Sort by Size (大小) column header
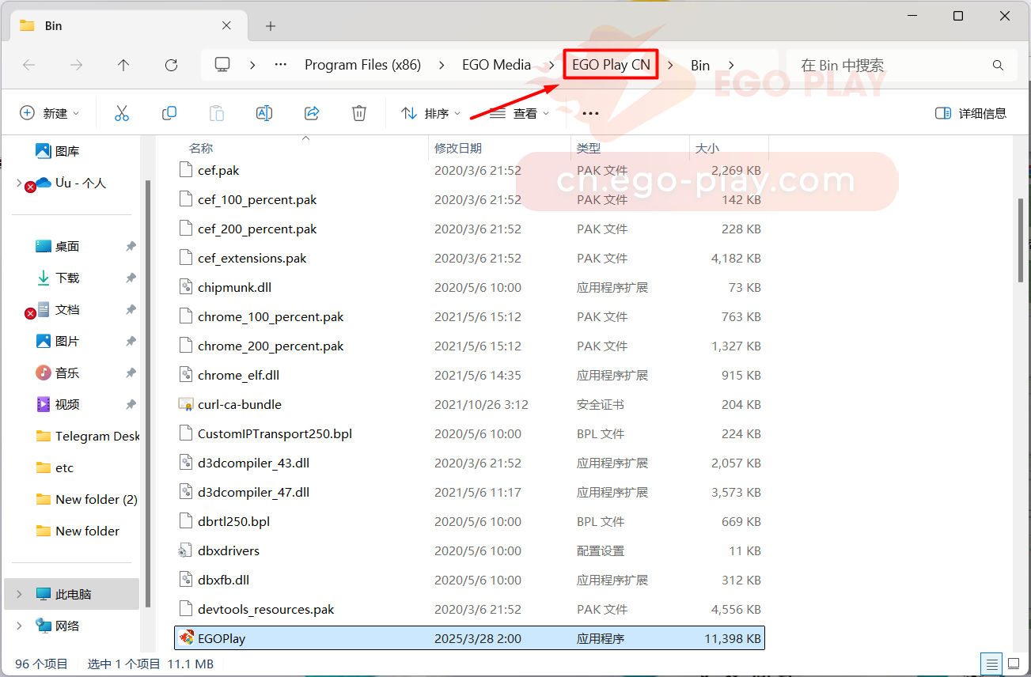The width and height of the screenshot is (1031, 677). pyautogui.click(x=707, y=148)
